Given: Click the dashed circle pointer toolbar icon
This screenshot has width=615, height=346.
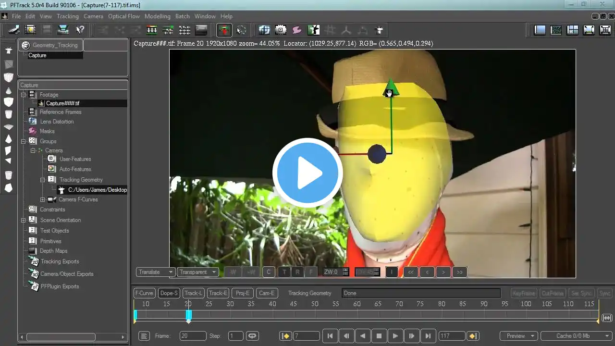Looking at the screenshot, I should point(241,30).
